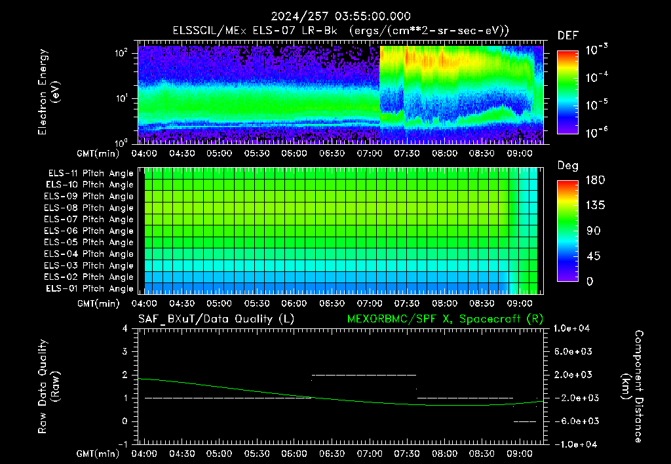Click the 90 value on Deg scale
Viewport: 671px width, 464px height.
point(594,231)
